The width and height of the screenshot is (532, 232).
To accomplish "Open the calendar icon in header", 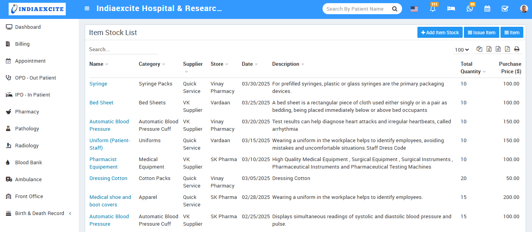I will coord(487,9).
